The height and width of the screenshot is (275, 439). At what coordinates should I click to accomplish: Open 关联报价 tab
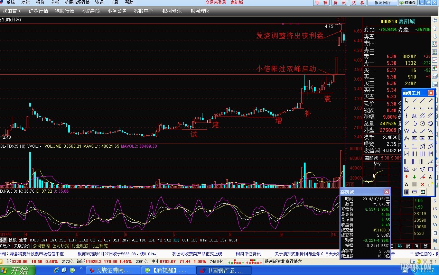point(22,246)
